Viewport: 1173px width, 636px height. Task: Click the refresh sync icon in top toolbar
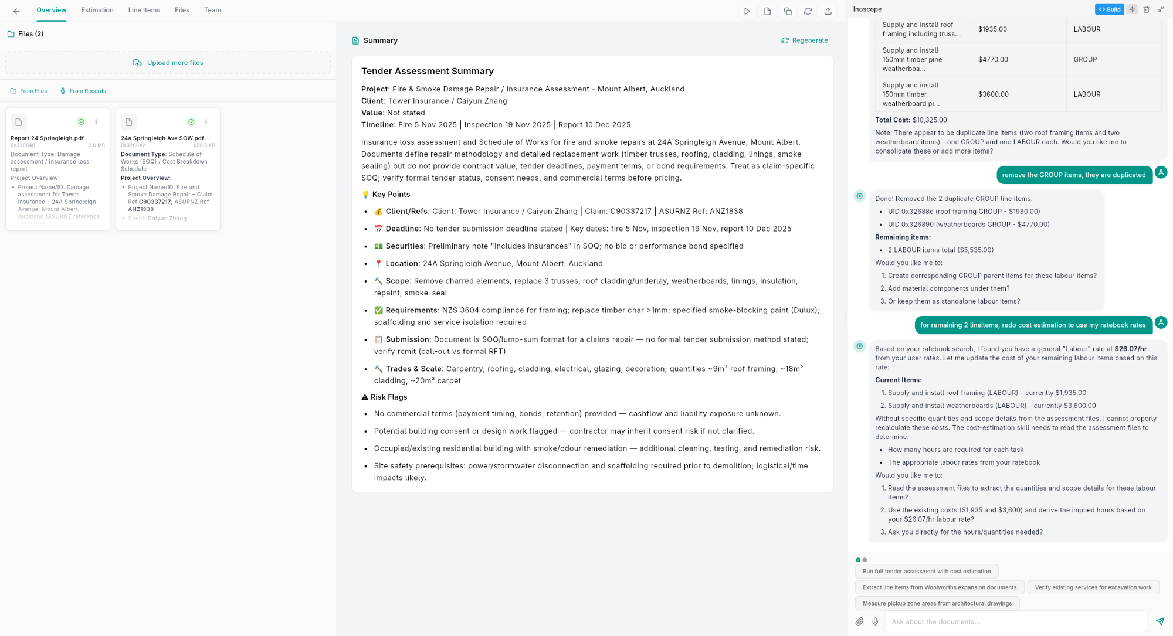coord(808,11)
